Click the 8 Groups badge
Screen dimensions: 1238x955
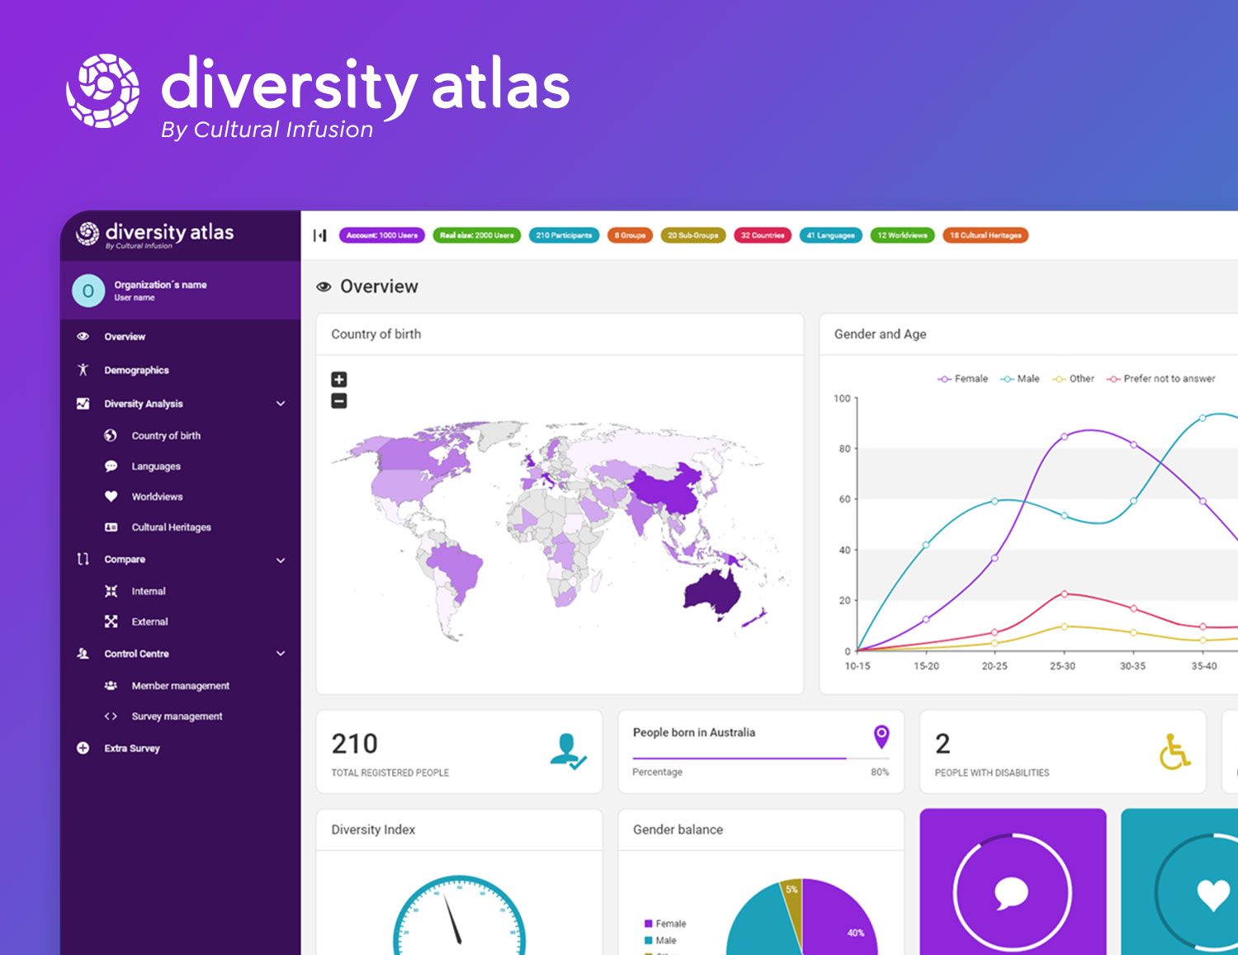tap(630, 235)
